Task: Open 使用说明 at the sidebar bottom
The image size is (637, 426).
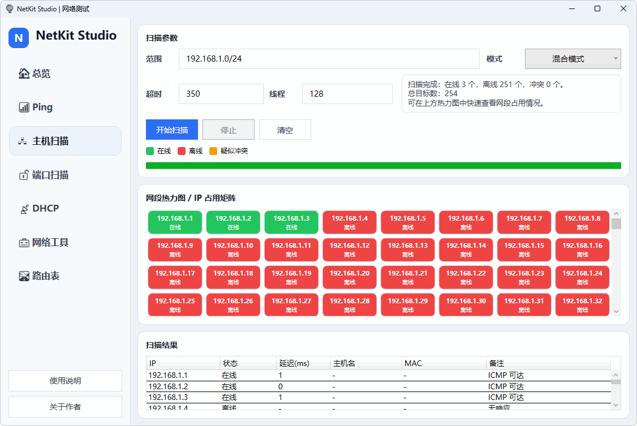Action: pos(65,381)
